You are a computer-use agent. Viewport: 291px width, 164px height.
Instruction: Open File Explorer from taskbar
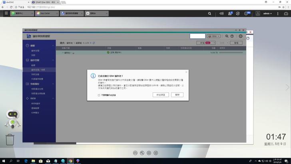(x=33, y=161)
